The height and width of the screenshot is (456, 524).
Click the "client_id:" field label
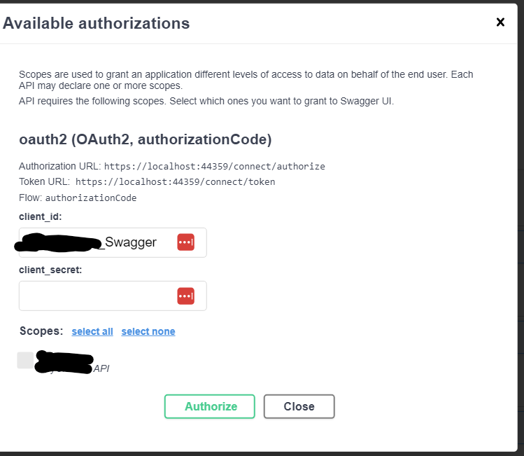pyautogui.click(x=41, y=216)
